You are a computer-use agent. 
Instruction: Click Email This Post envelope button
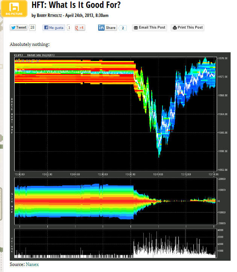[149, 27]
